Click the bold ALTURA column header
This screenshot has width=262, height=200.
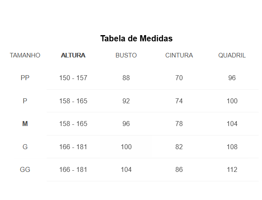pos(73,55)
